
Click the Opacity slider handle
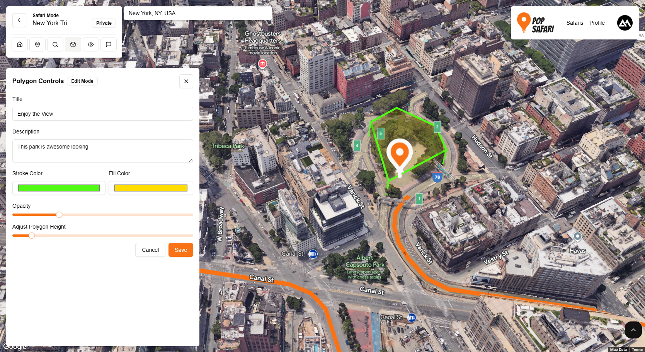[x=59, y=215]
